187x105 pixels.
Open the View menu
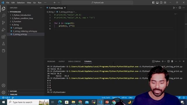click(x=29, y=3)
